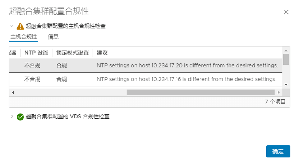This screenshot has height=164, width=299.
Task: Click the vertical scrollbar down arrow
Action: point(286,85)
